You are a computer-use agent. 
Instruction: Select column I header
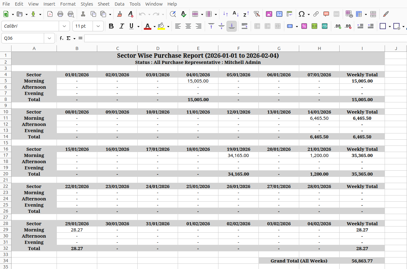362,48
